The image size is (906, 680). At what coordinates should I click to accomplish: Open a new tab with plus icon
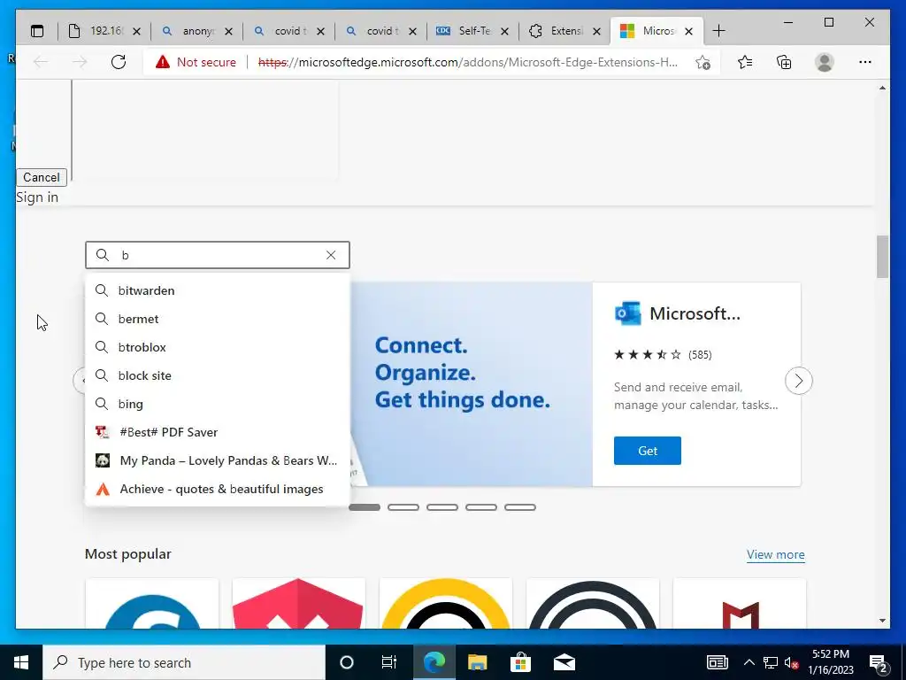pyautogui.click(x=718, y=31)
